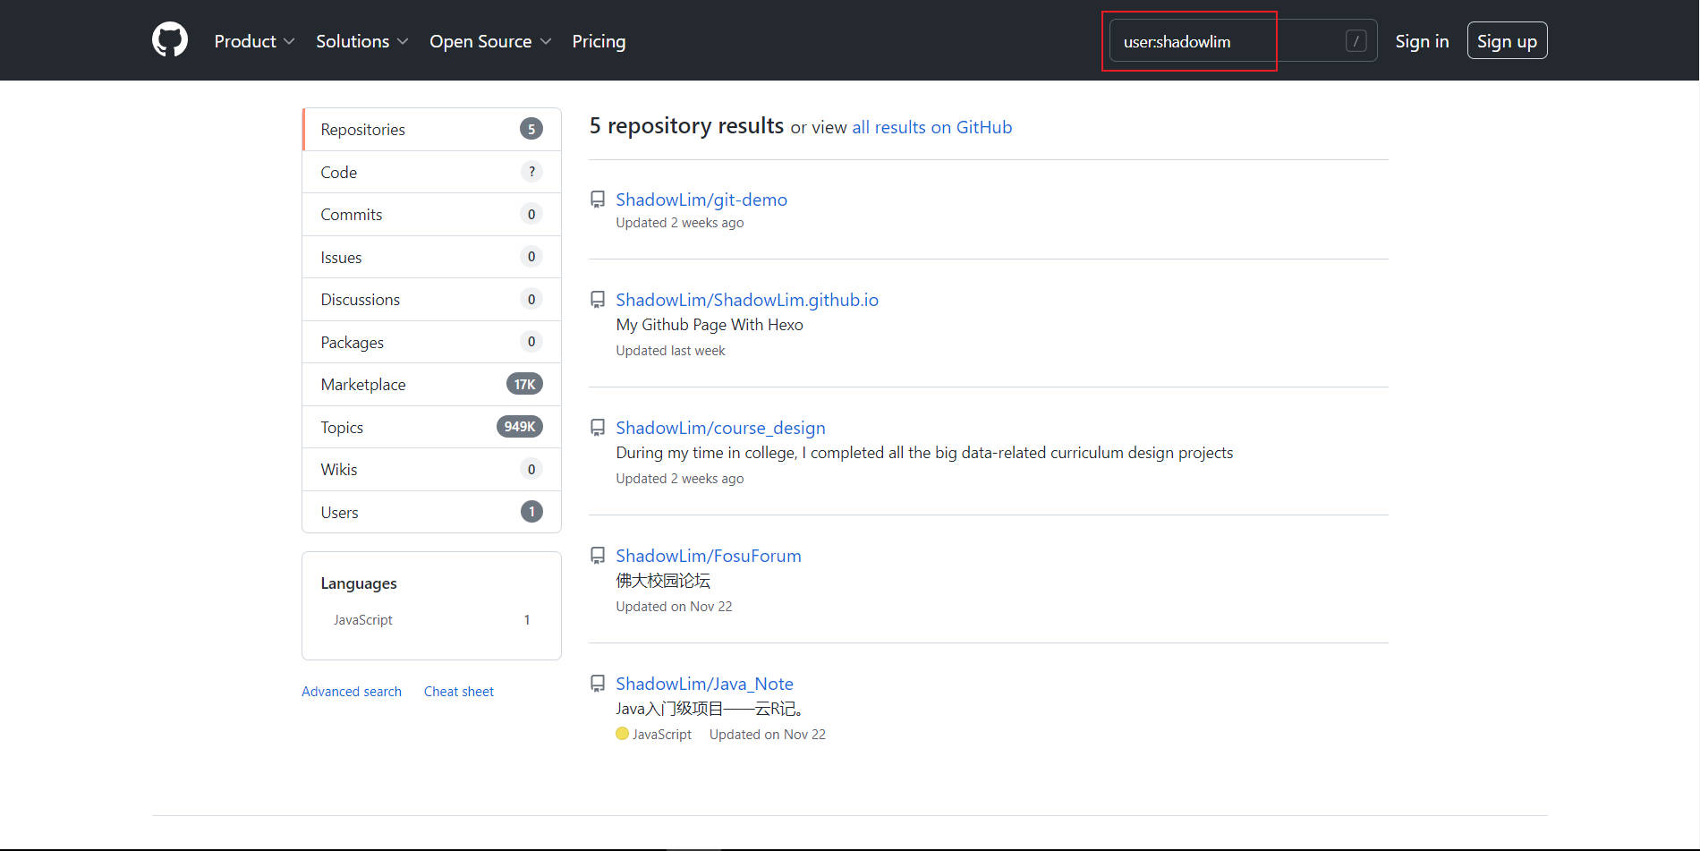
Task: Click the Languages heading in sidebar
Action: pyautogui.click(x=359, y=583)
